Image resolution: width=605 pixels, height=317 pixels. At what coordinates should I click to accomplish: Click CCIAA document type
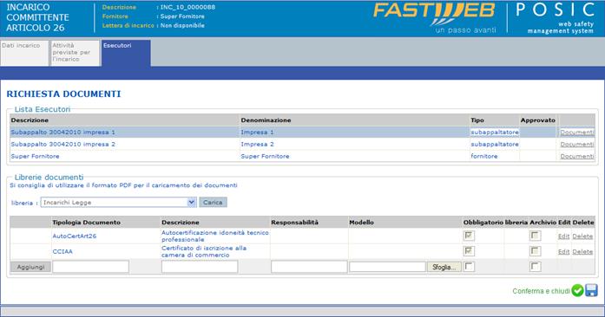coord(62,251)
